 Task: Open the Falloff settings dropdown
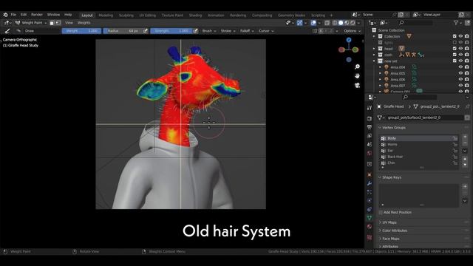tap(247, 31)
